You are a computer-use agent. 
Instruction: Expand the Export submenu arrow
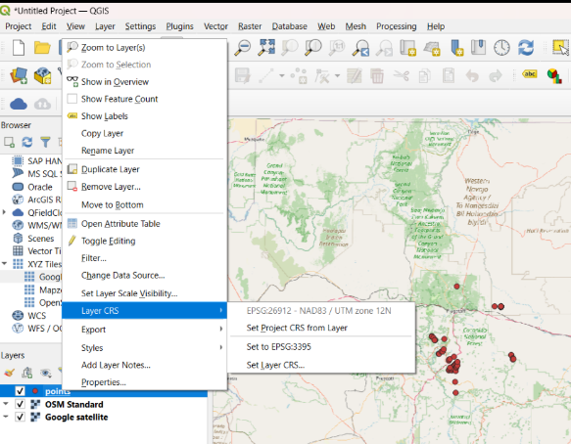(220, 329)
